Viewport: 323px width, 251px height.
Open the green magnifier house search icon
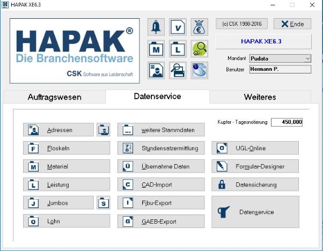click(x=199, y=49)
